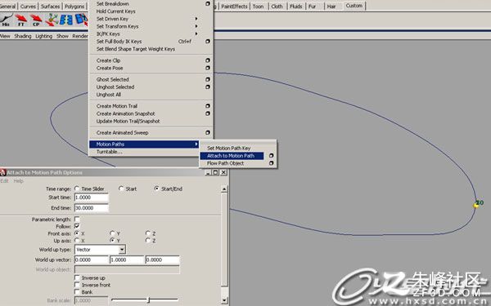Click the NVU axis shelf icon

pos(52,20)
